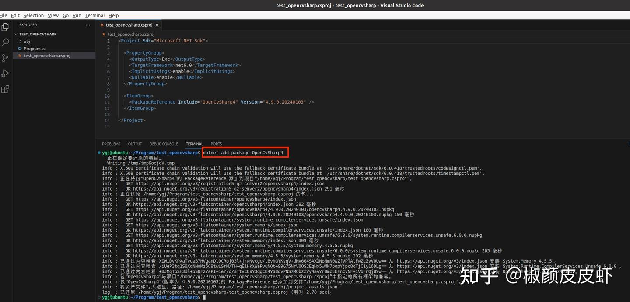Open the View menu
630x302 pixels.
point(53,15)
